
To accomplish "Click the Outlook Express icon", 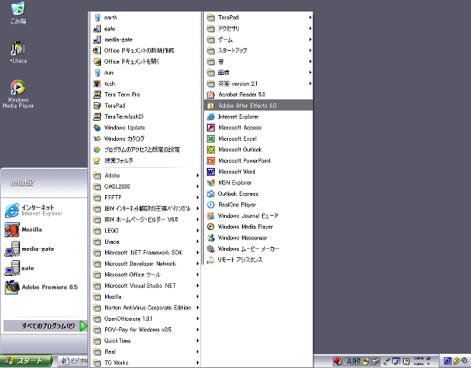I will pos(211,194).
